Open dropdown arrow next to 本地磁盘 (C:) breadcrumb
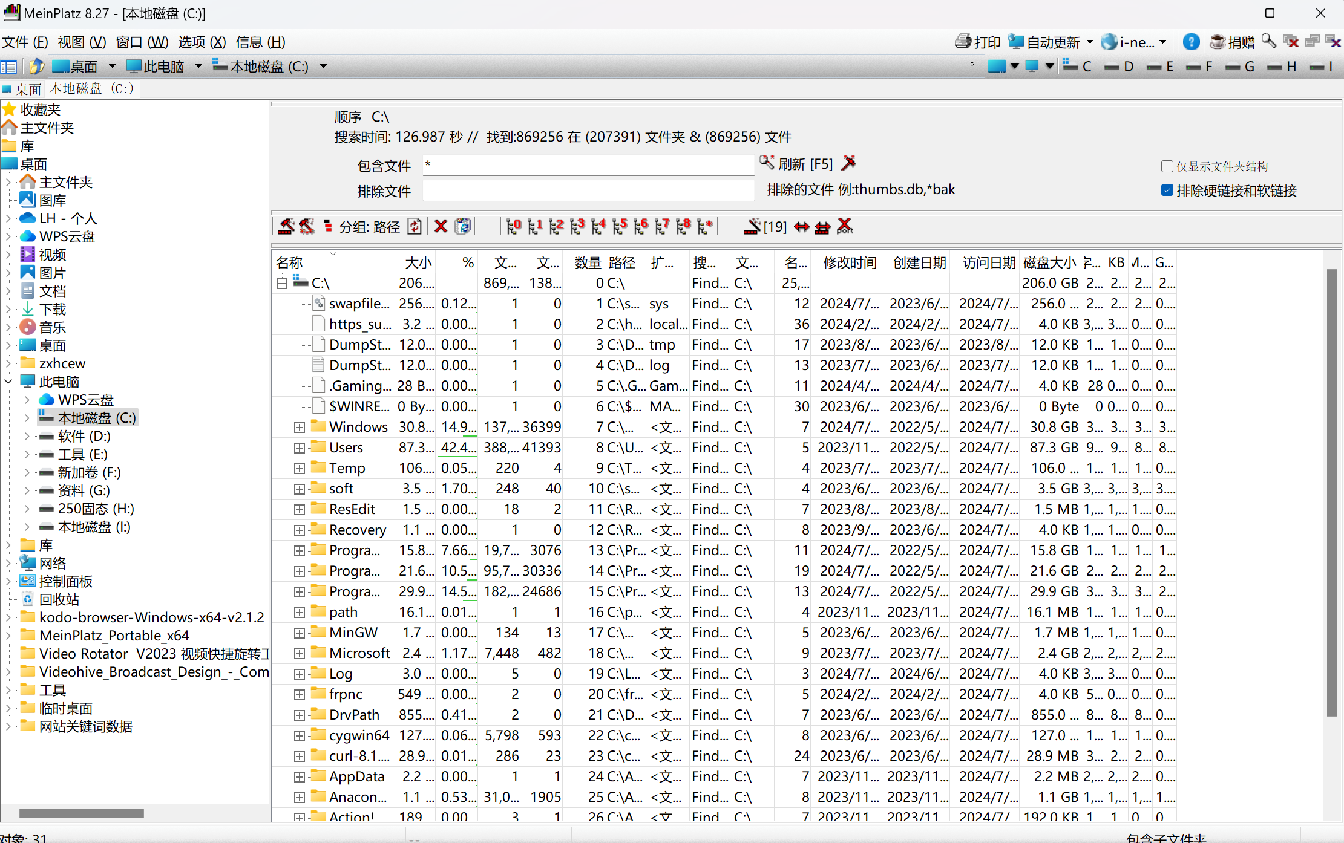1344x843 pixels. tap(323, 67)
